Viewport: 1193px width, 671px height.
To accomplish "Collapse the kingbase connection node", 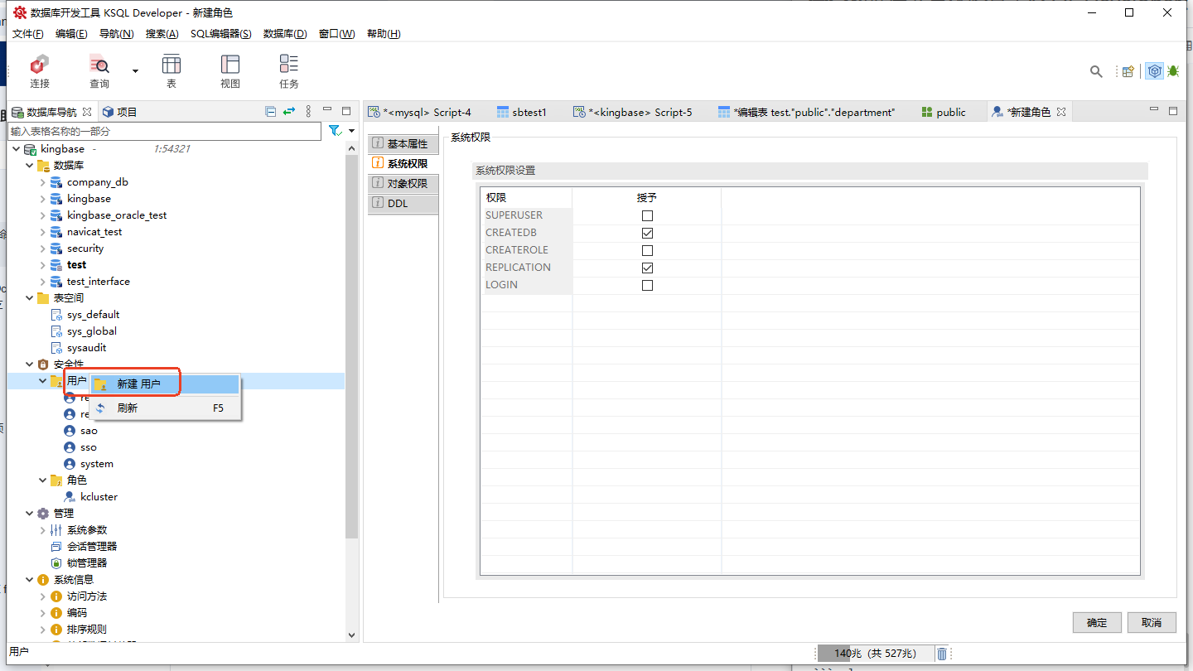I will click(x=17, y=149).
